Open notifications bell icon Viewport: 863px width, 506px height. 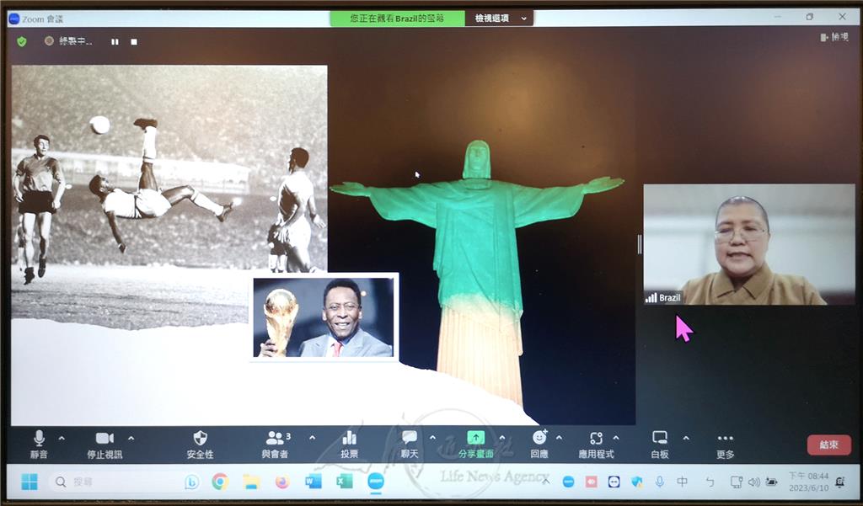(x=840, y=482)
